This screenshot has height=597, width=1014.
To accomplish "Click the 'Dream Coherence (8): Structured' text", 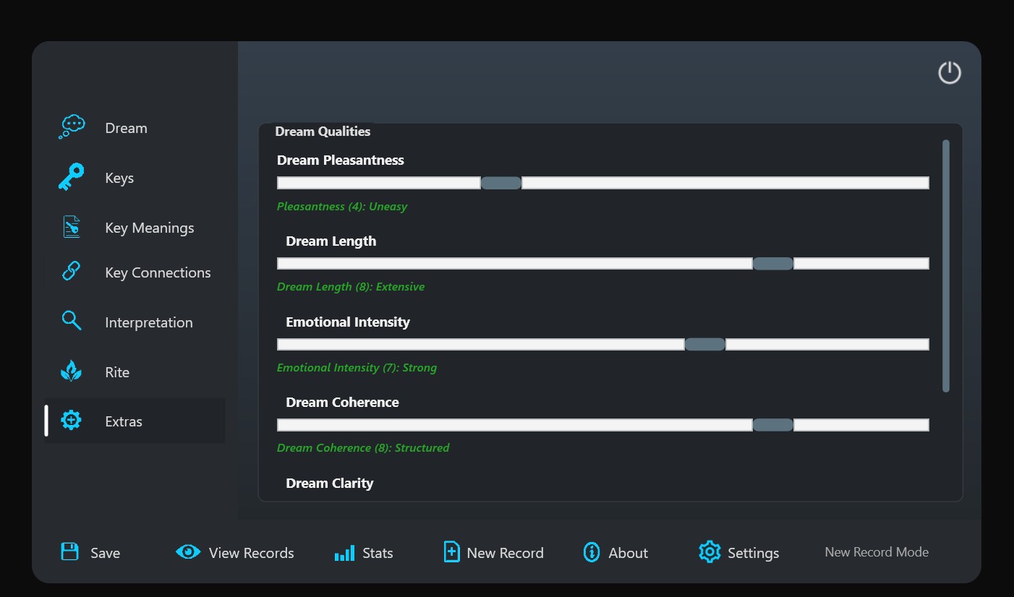I will (x=363, y=448).
